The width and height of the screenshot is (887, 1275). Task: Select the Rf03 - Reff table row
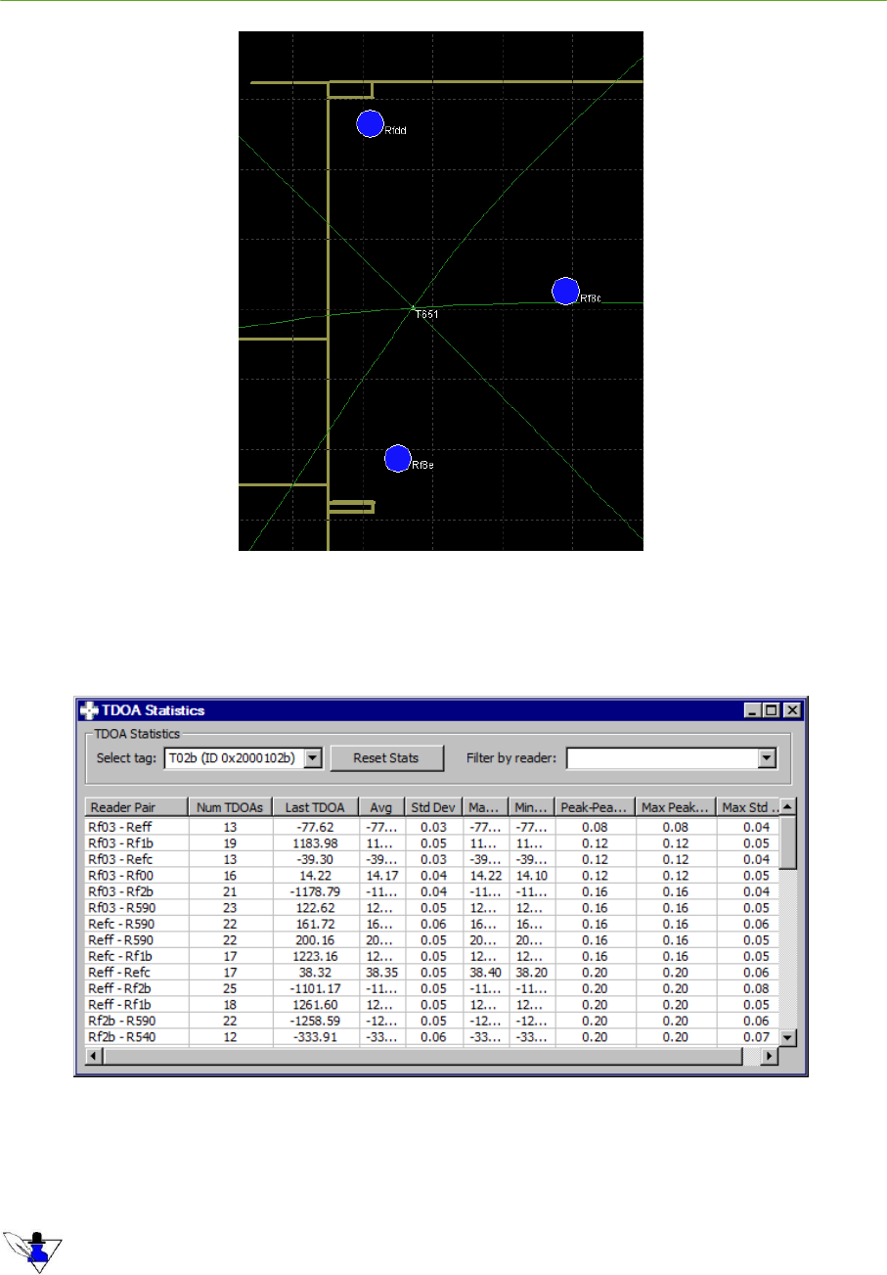tap(136, 827)
